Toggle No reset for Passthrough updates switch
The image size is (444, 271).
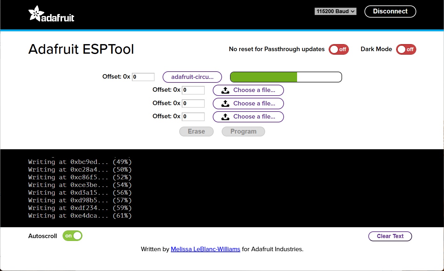coord(339,49)
